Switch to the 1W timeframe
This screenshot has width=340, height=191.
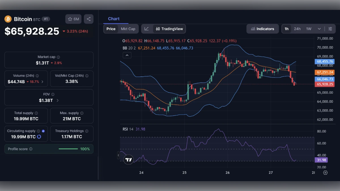click(308, 29)
